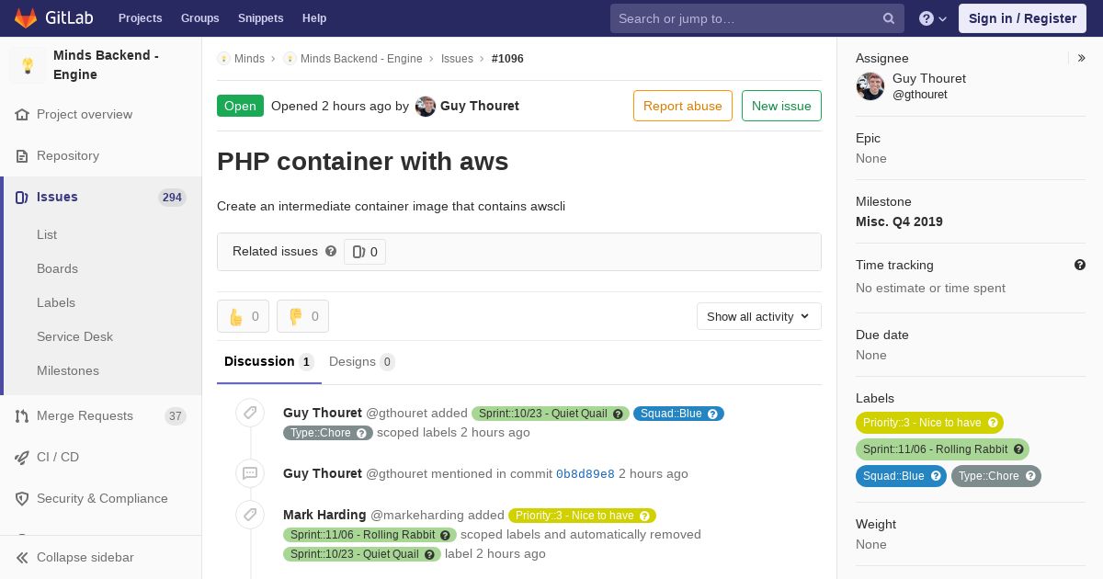Open the Misc. Q4 2019 milestone link
Viewport: 1103px width, 579px height.
click(x=899, y=221)
